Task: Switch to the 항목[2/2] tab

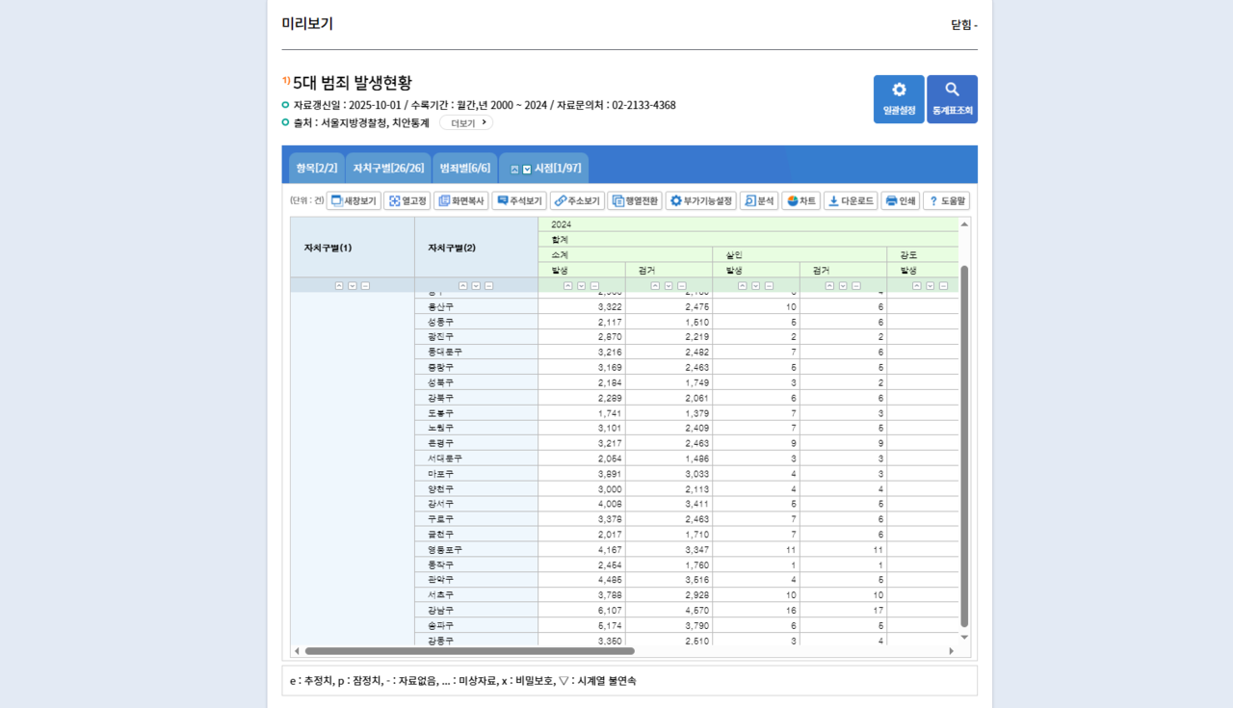Action: pos(316,168)
